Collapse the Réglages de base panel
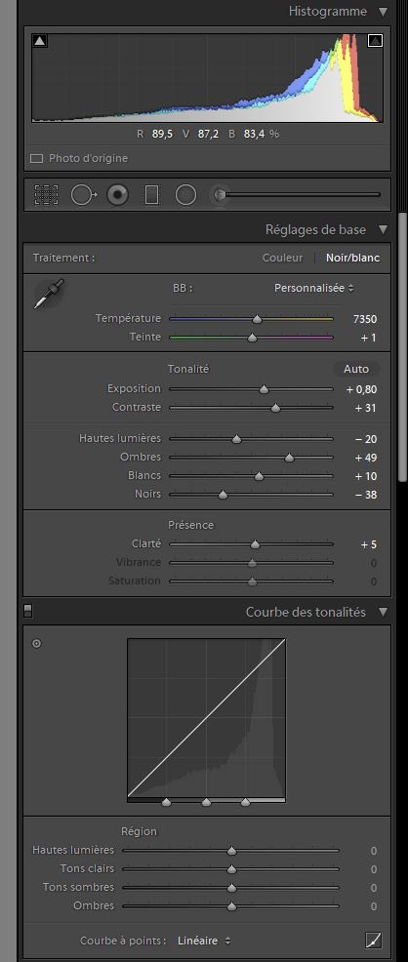The width and height of the screenshot is (408, 962). coord(384,229)
